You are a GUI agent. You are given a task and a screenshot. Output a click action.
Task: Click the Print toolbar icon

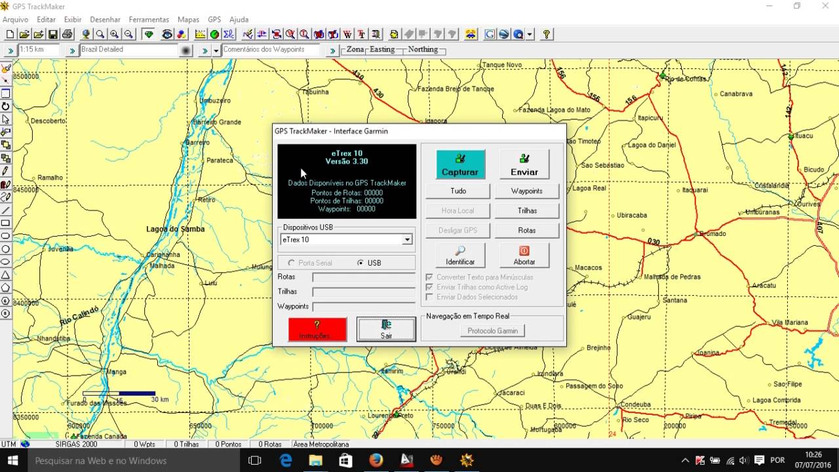67,34
